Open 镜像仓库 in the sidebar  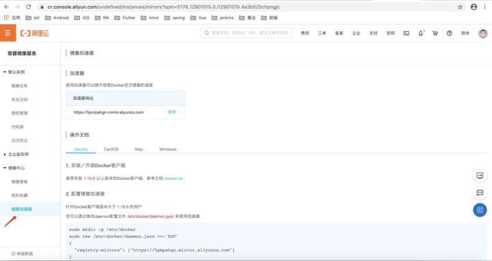(19, 86)
